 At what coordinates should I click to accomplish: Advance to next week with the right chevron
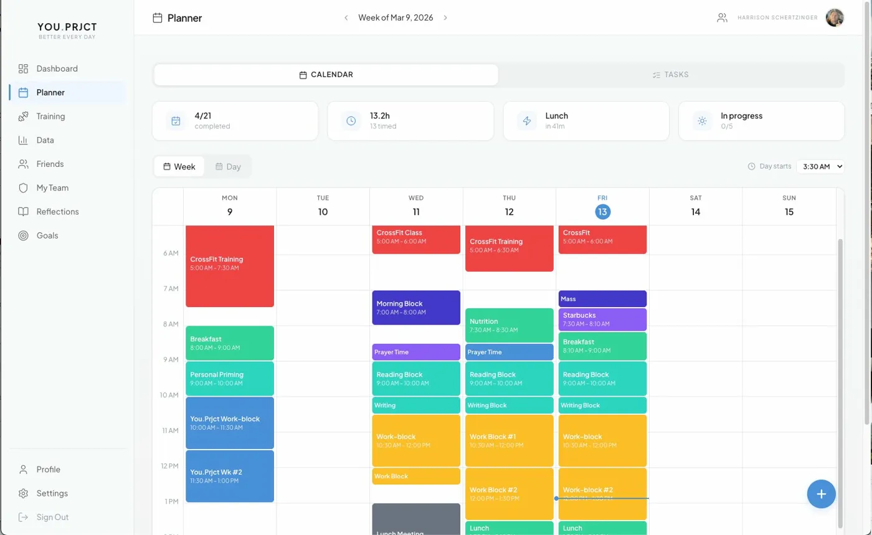(446, 18)
